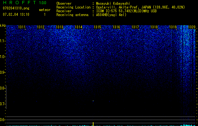
Task: Click the 1318 time marker
Action: coord(154,27)
